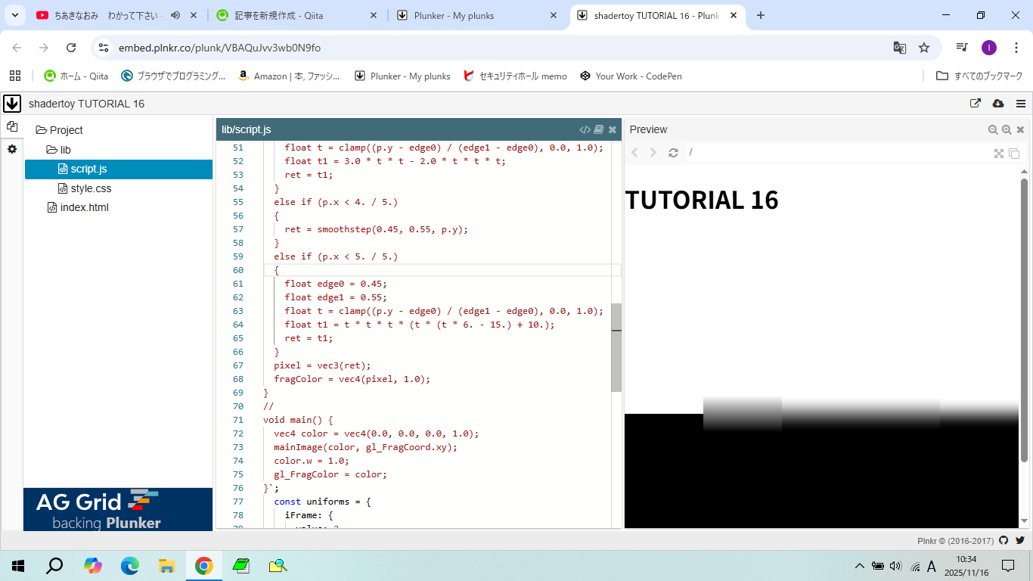Select script.js in file tree
Viewport: 1033px width, 581px height.
pyautogui.click(x=119, y=169)
